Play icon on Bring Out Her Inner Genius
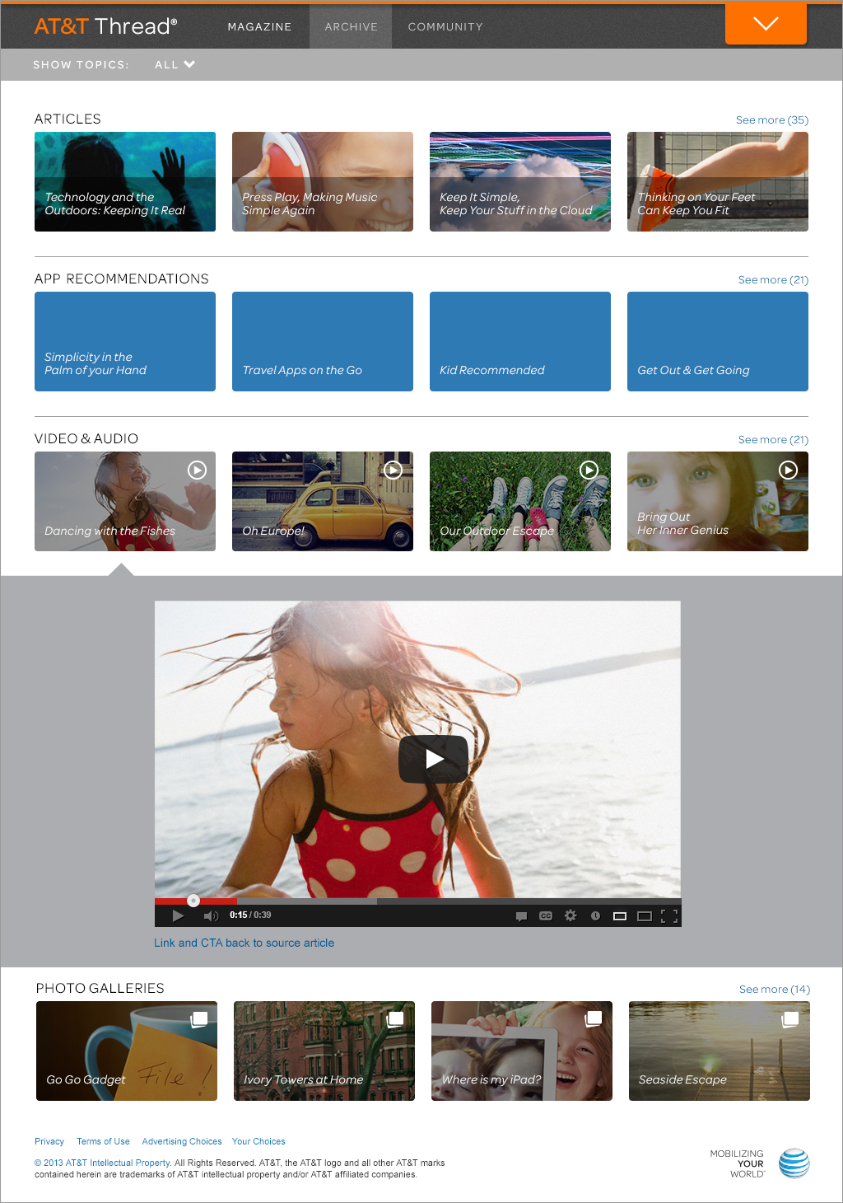Viewport: 843px width, 1203px height. 789,470
